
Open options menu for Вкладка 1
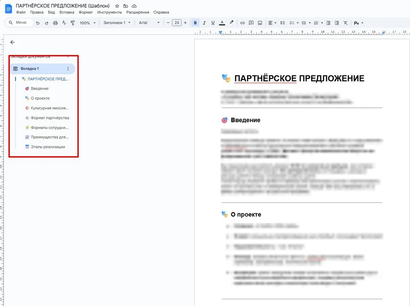pyautogui.click(x=68, y=69)
